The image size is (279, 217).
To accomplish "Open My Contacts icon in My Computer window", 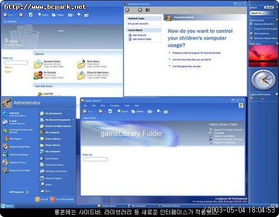I will coord(49,75).
